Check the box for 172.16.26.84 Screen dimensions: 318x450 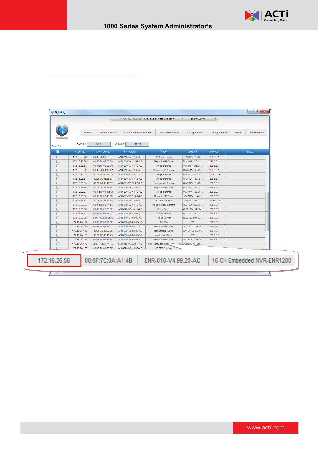click(x=58, y=179)
